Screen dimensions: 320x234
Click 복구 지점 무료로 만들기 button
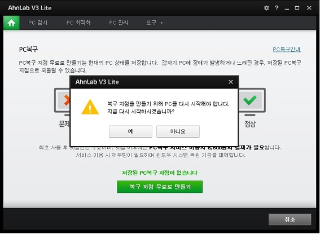160,187
